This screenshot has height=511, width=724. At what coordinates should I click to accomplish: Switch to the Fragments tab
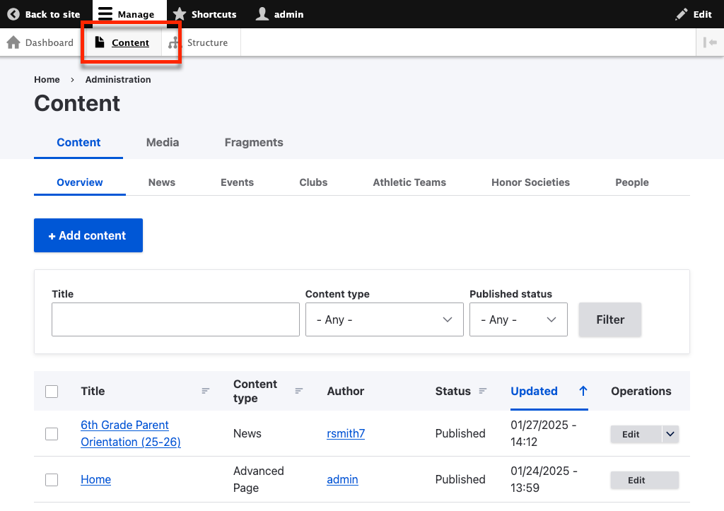(254, 143)
